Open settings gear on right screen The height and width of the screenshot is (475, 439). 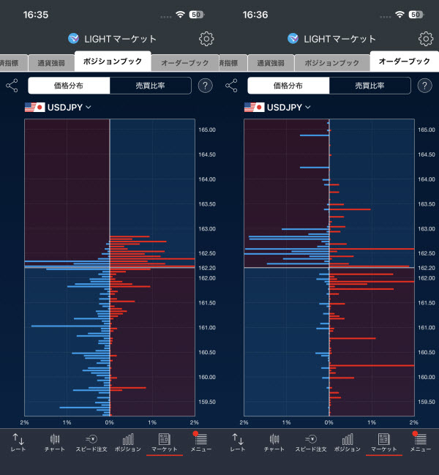click(x=426, y=39)
